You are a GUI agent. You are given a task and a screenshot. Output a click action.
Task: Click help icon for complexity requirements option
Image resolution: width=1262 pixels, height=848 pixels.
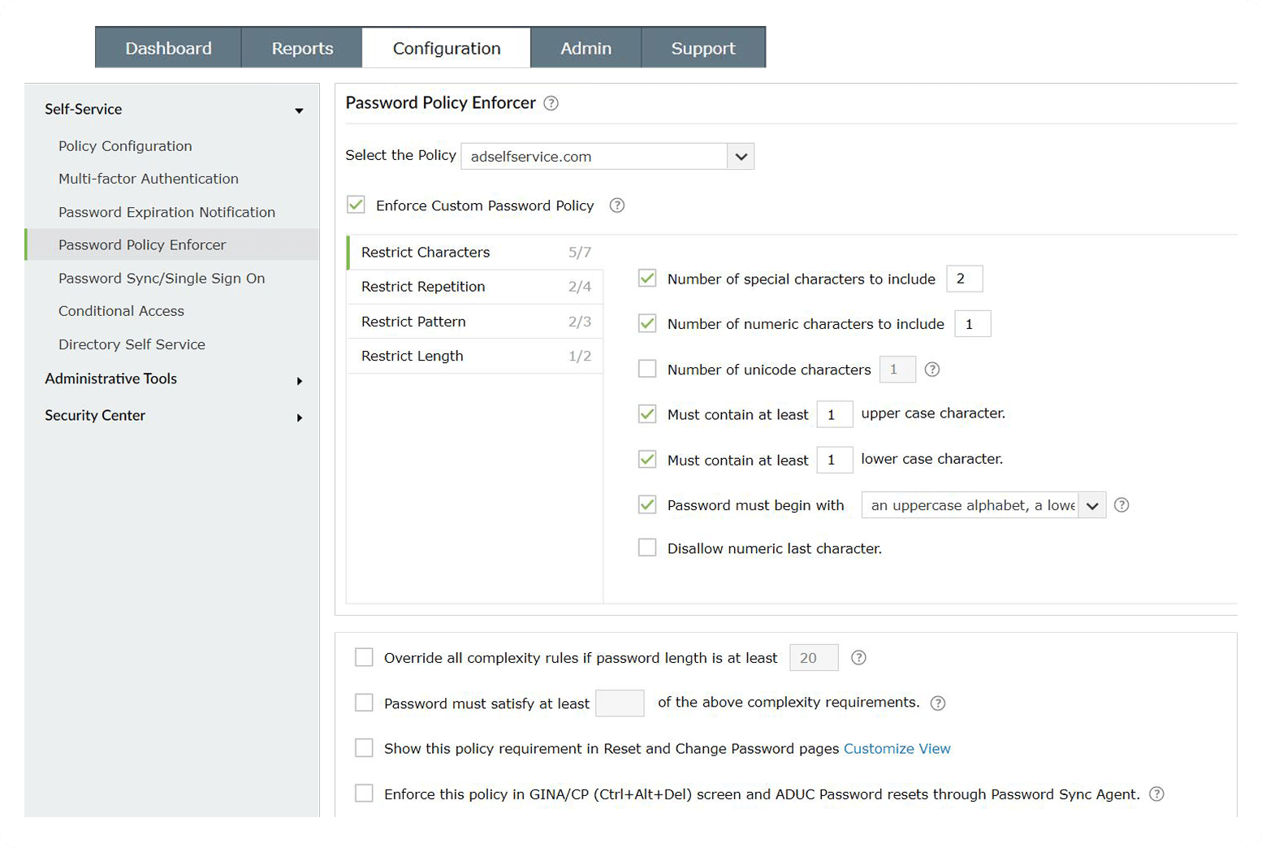tap(938, 703)
